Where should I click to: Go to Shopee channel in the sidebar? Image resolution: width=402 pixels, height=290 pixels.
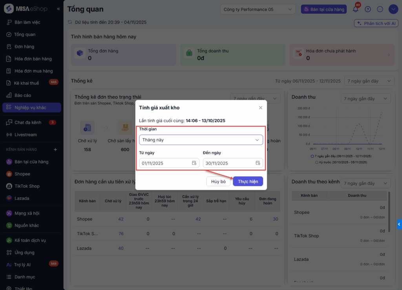pyautogui.click(x=22, y=174)
